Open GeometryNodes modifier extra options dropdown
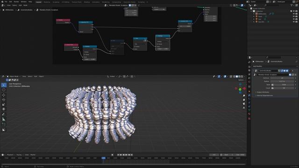Screen dimensions: 299x168 point(290,71)
